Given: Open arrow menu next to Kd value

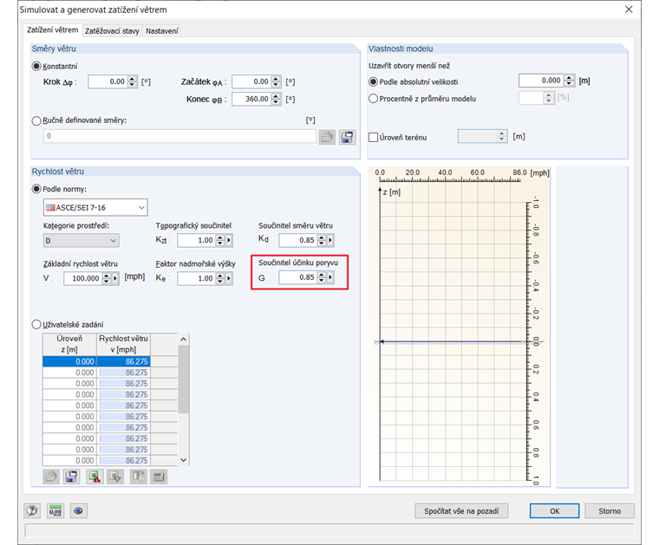Looking at the screenshot, I should [x=330, y=240].
